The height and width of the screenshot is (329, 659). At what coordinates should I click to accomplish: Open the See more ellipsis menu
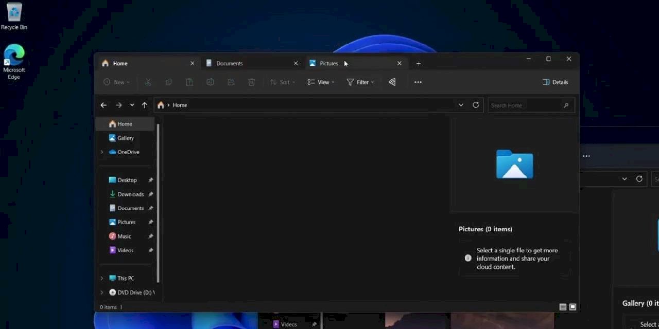click(418, 82)
